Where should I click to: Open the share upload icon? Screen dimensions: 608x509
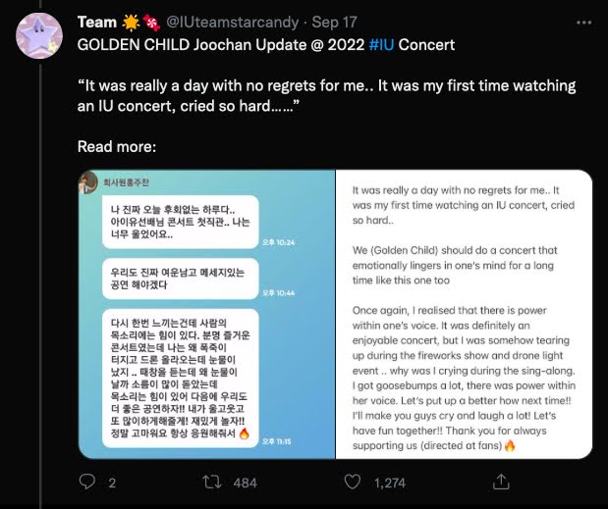(501, 482)
